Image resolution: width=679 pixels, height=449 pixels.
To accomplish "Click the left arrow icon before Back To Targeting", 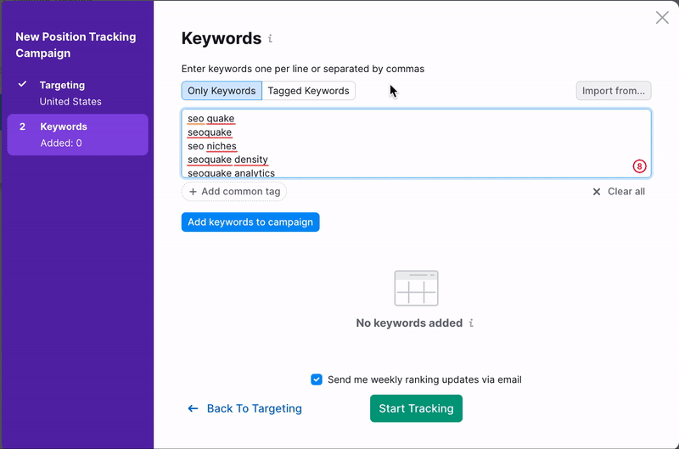I will click(194, 408).
